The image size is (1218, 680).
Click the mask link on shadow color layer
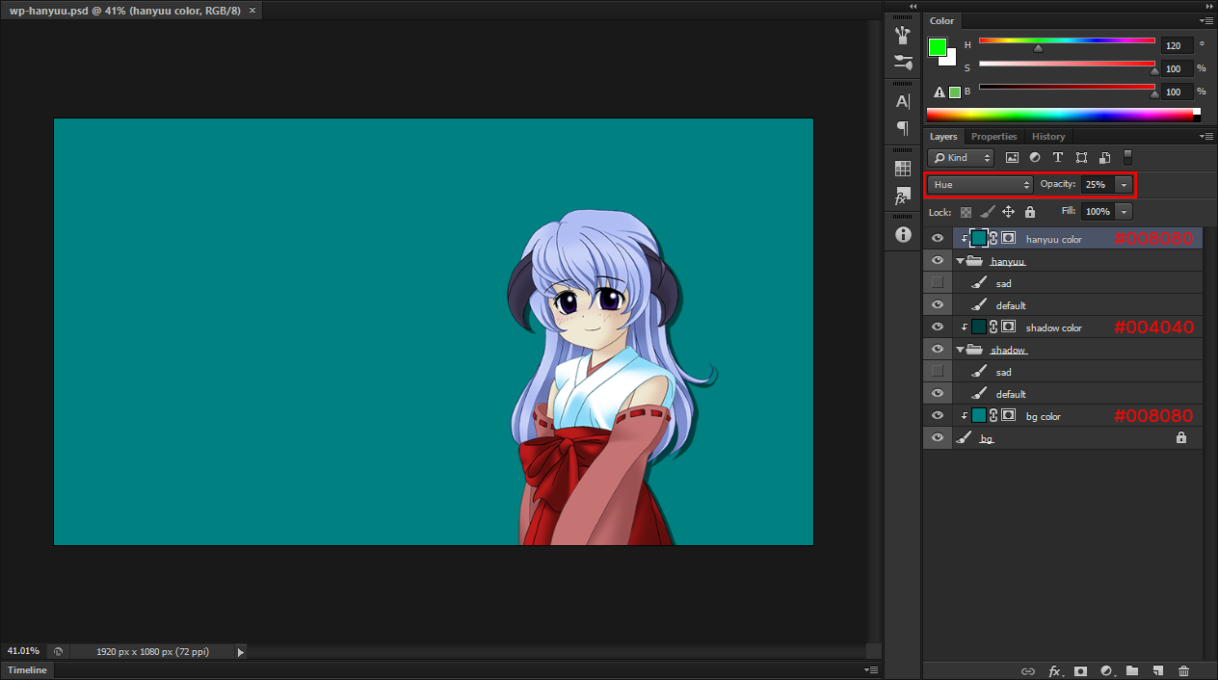click(x=993, y=327)
